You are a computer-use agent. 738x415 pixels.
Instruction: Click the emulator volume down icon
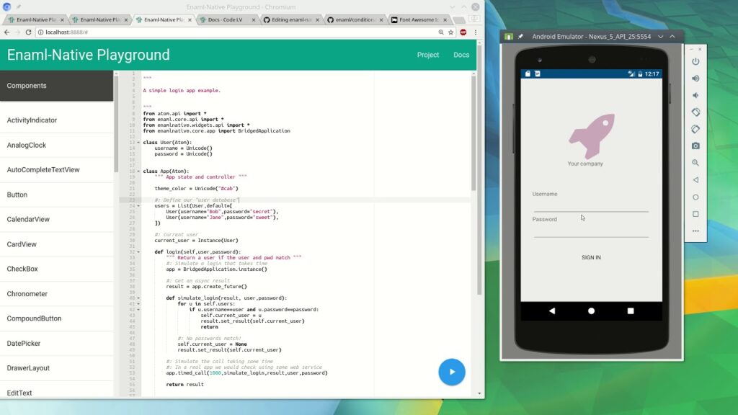tap(695, 95)
